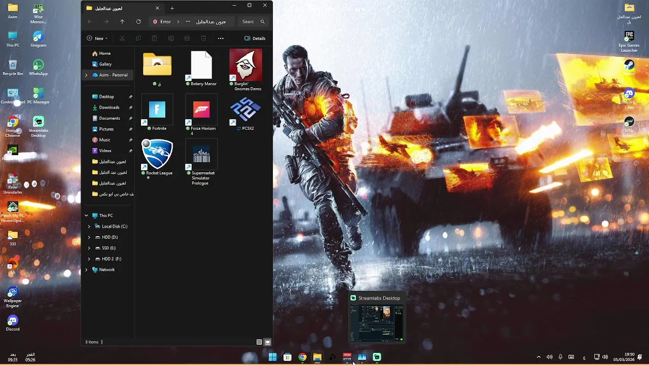Image resolution: width=649 pixels, height=365 pixels.
Task: Select the Burglin' Gnomes Demo shortcut
Action: (x=245, y=70)
